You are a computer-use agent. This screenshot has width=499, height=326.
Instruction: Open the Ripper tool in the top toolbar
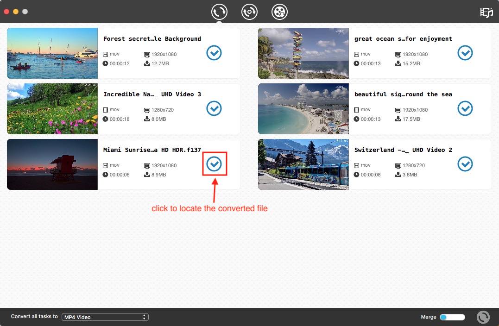[249, 12]
